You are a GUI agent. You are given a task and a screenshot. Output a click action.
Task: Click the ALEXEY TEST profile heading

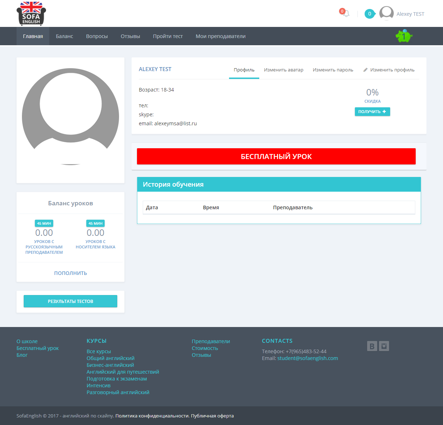(155, 69)
